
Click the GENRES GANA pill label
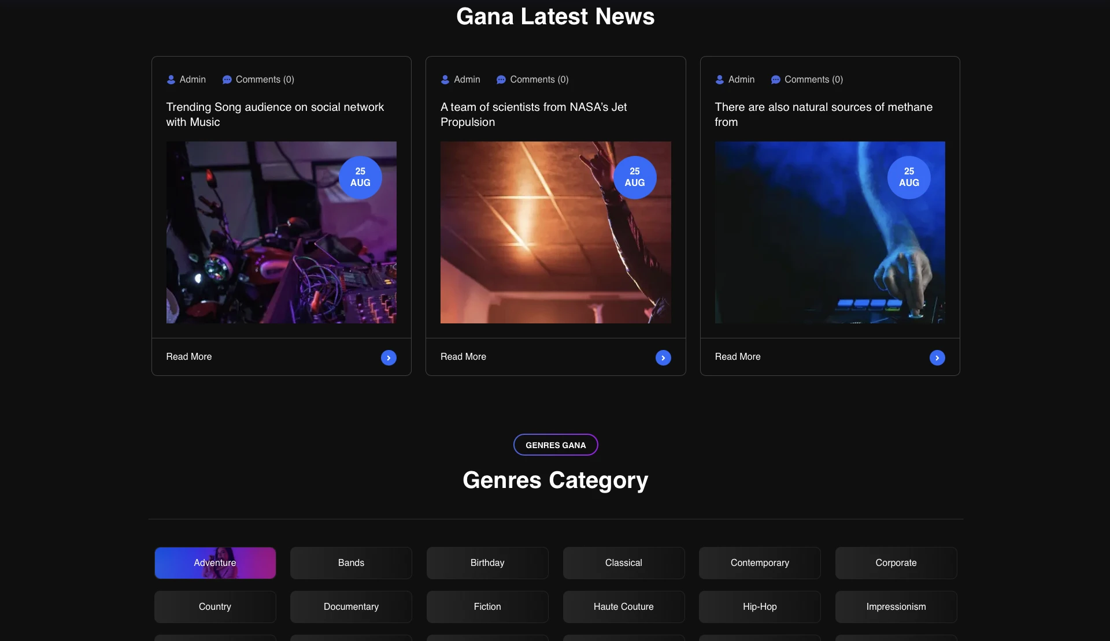pos(556,445)
